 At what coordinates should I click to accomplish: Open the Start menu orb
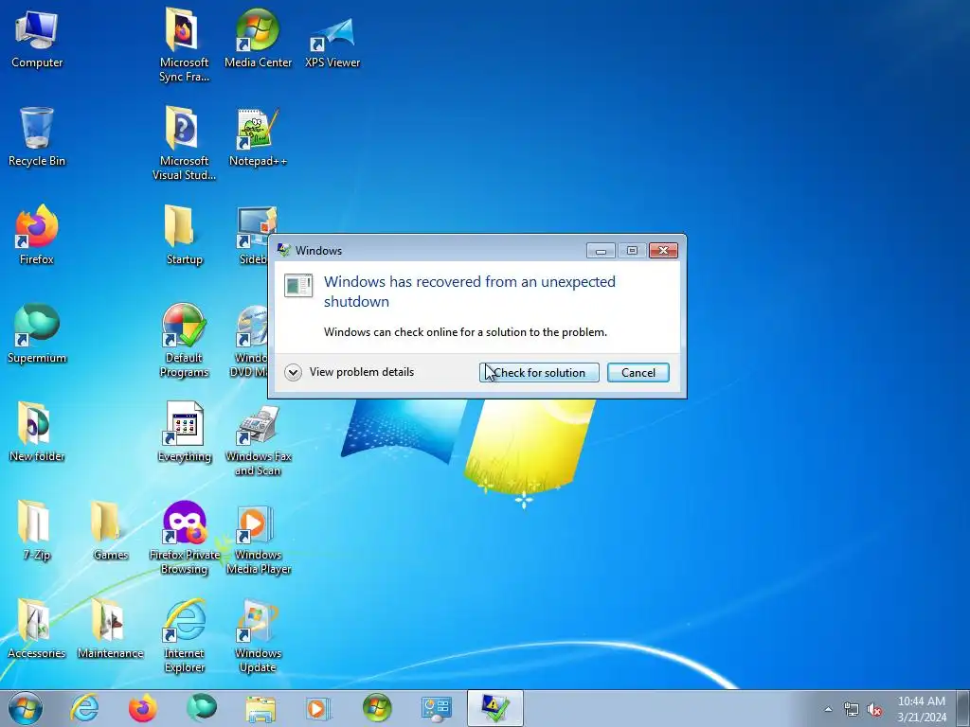(26, 708)
